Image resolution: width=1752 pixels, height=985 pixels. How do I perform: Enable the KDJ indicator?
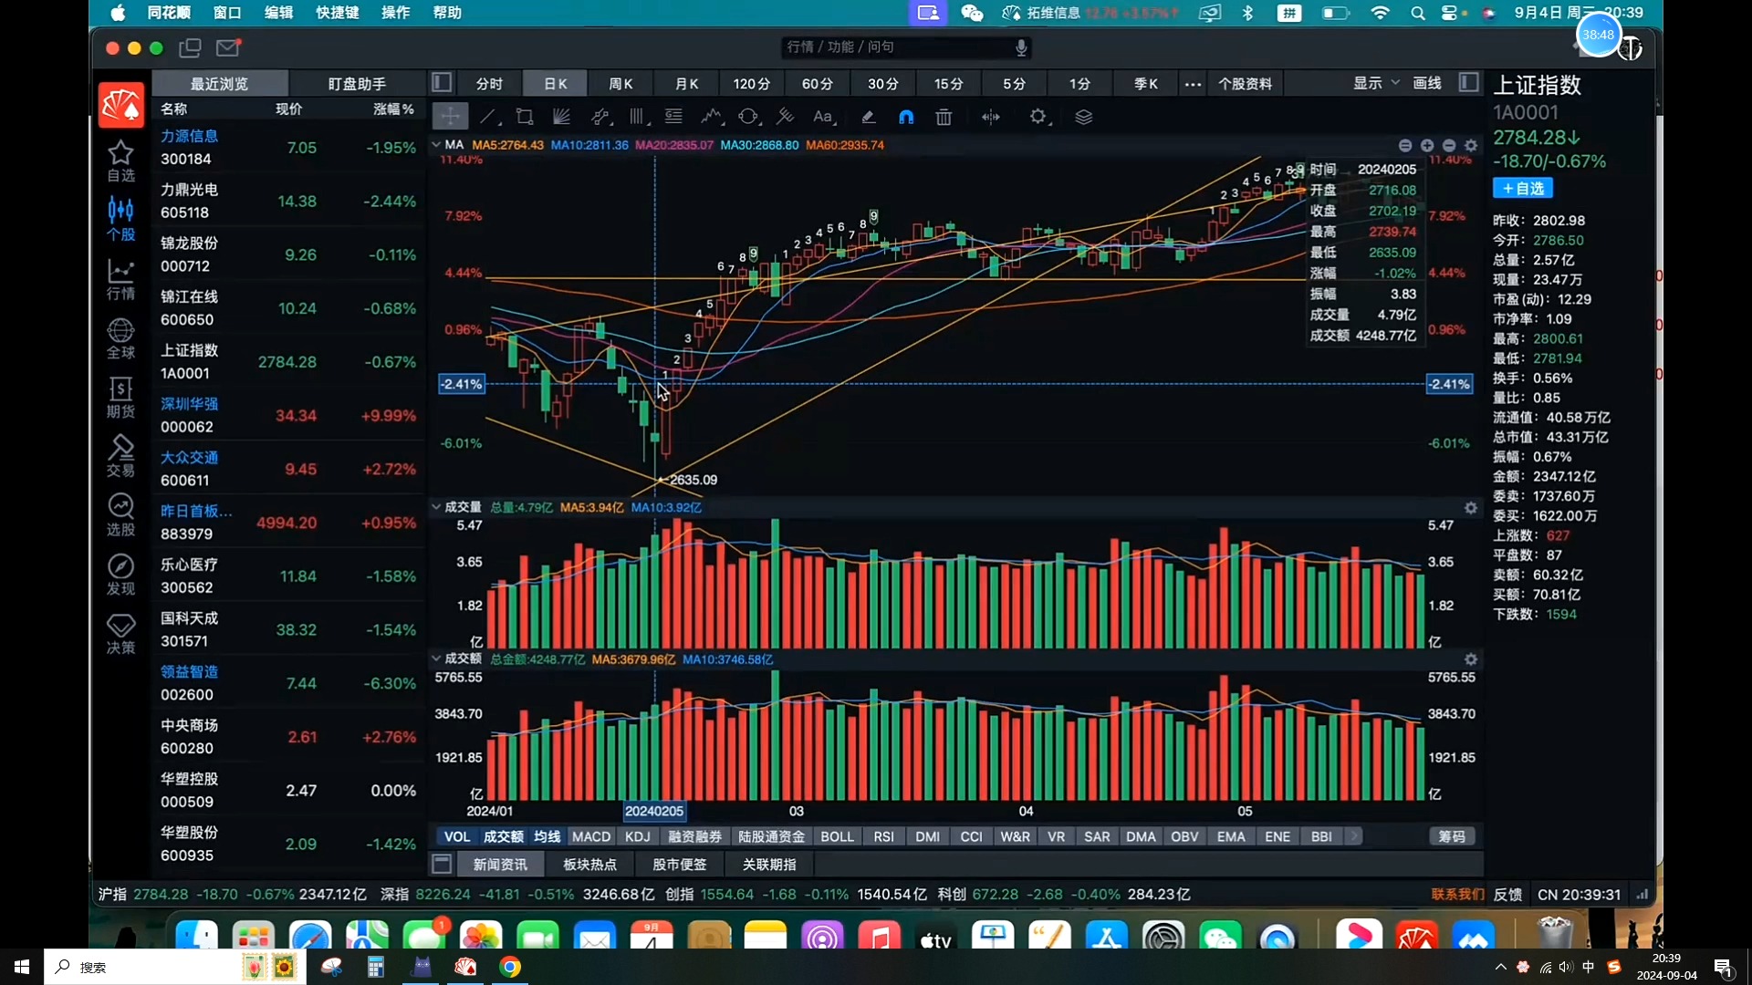(x=638, y=836)
